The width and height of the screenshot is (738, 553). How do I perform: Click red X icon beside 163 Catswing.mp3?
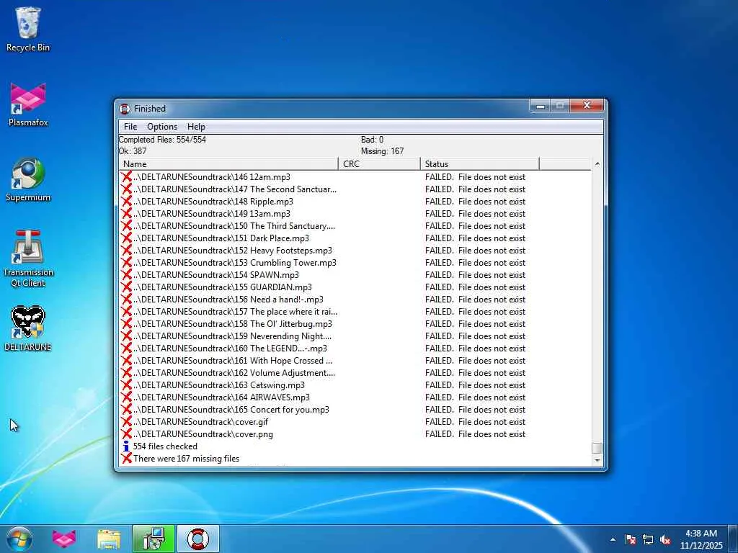[126, 385]
